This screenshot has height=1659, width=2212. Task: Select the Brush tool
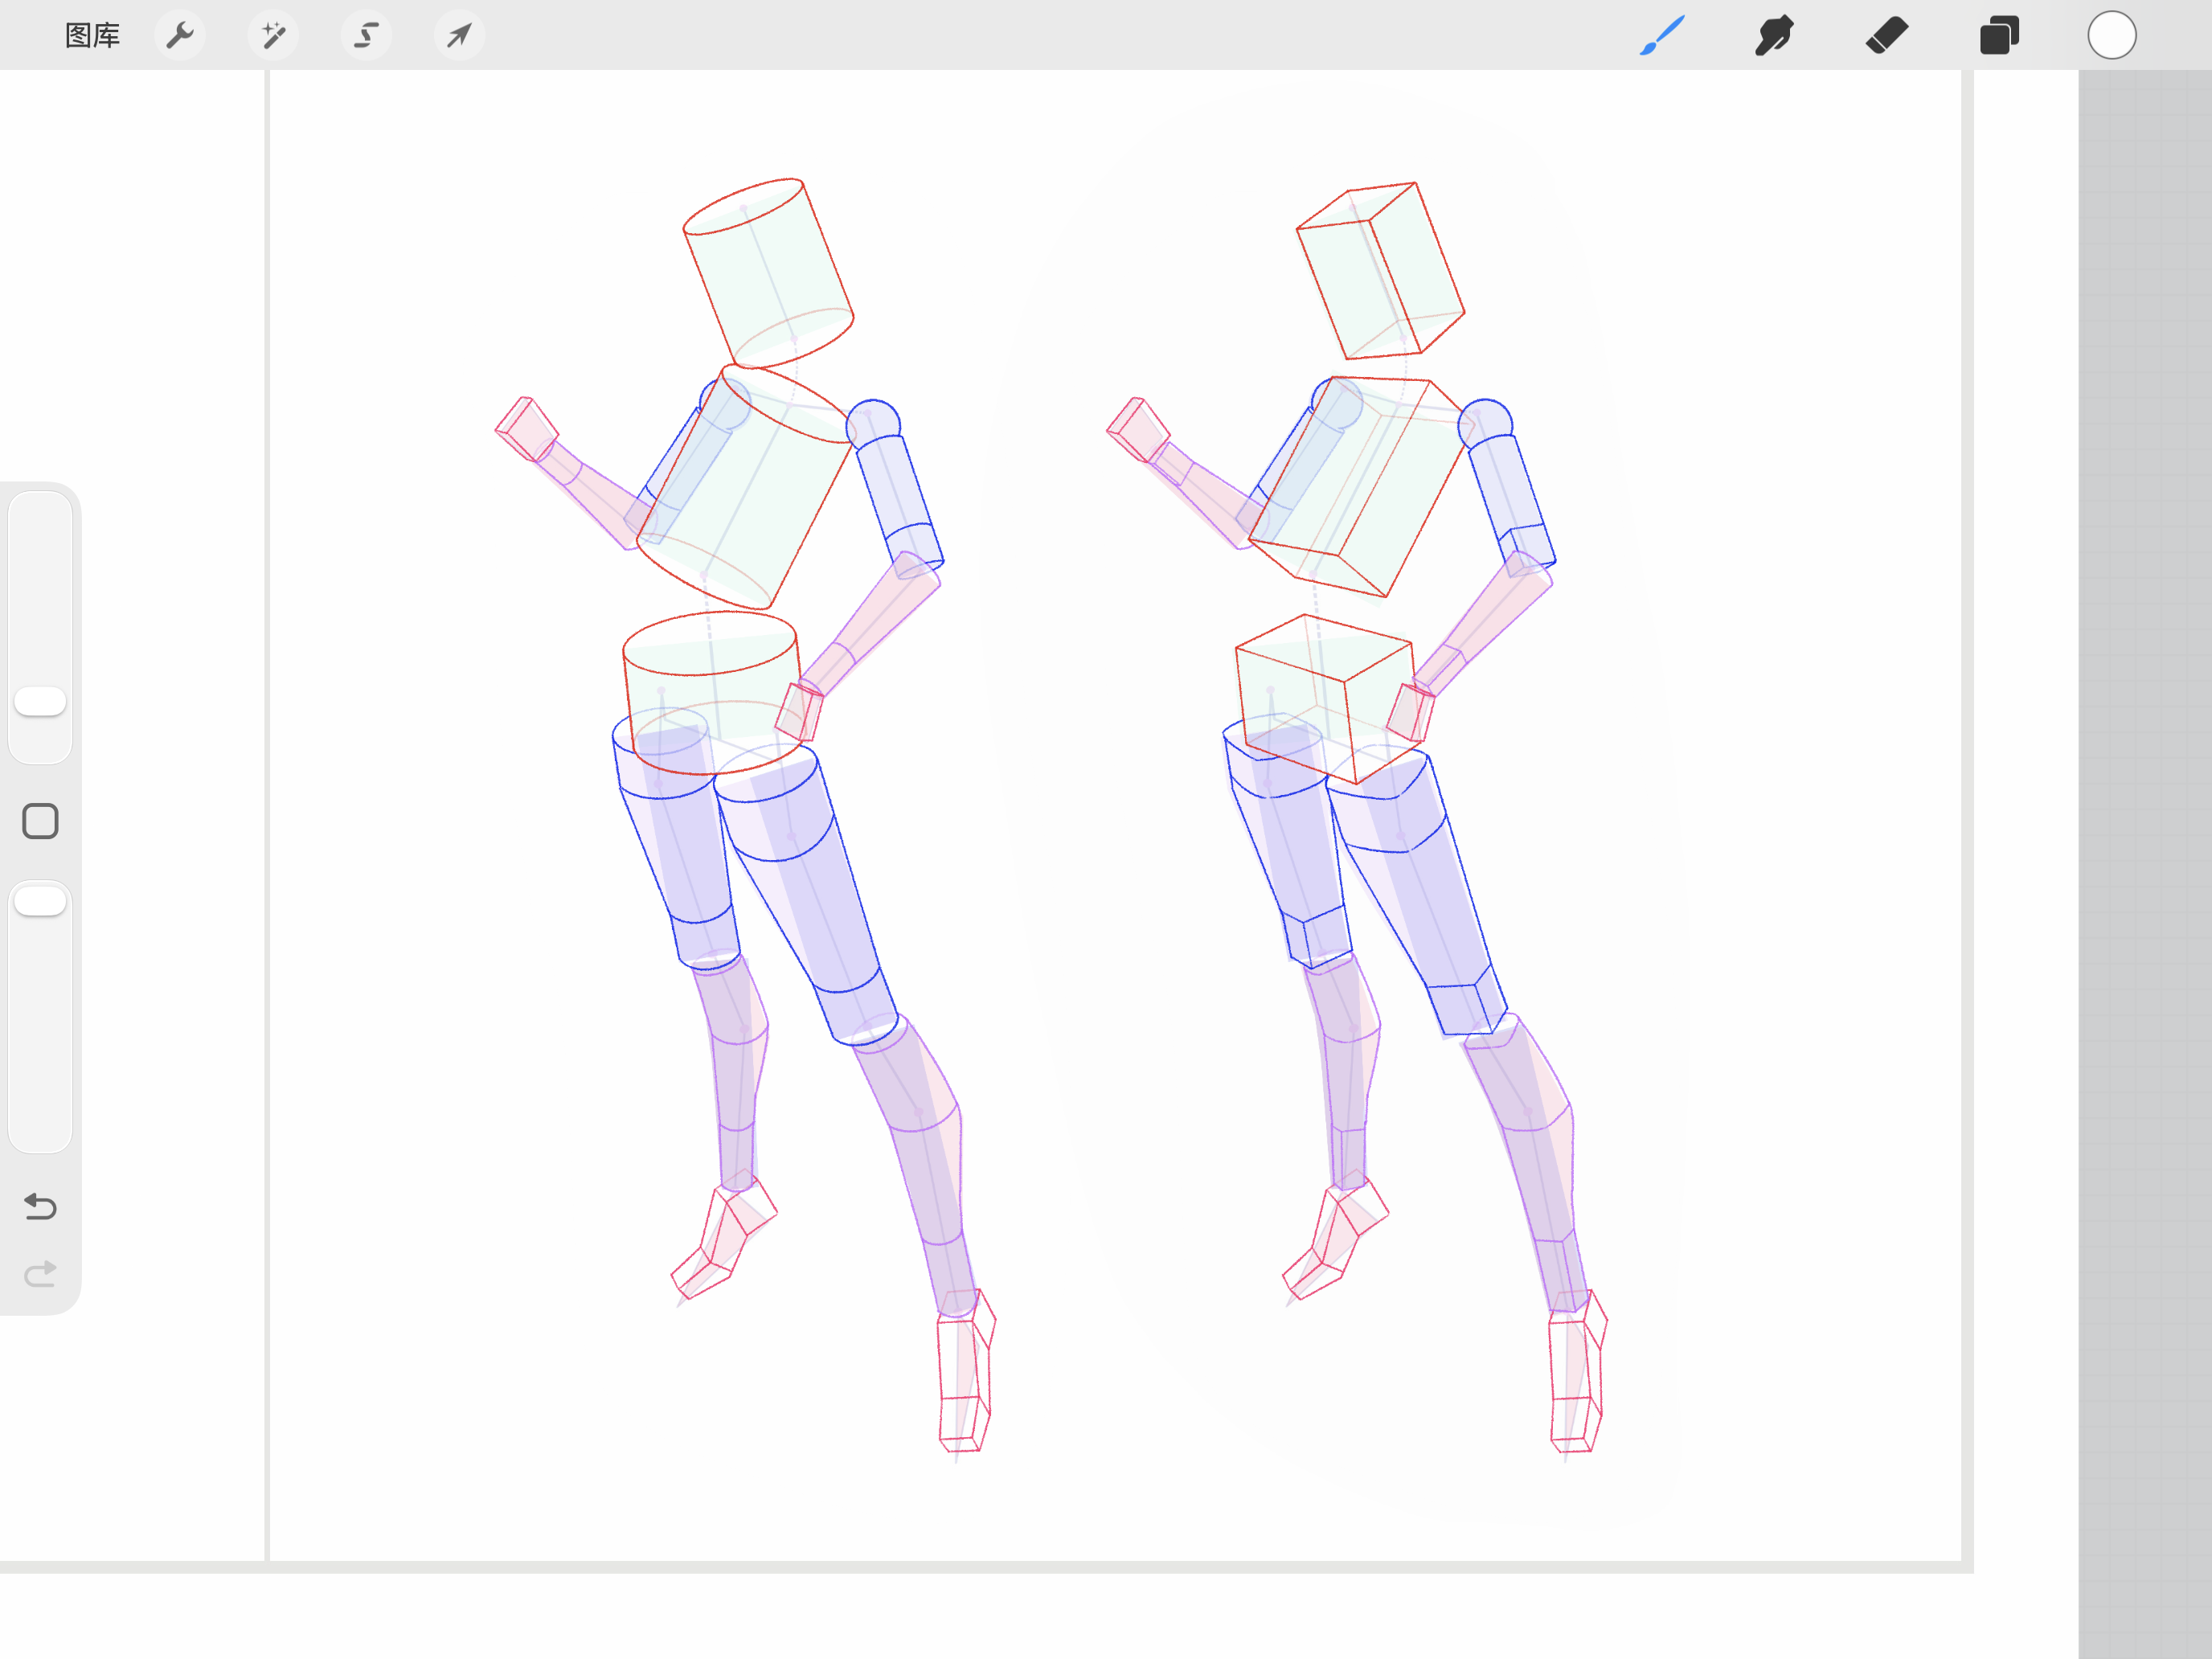click(x=1662, y=36)
